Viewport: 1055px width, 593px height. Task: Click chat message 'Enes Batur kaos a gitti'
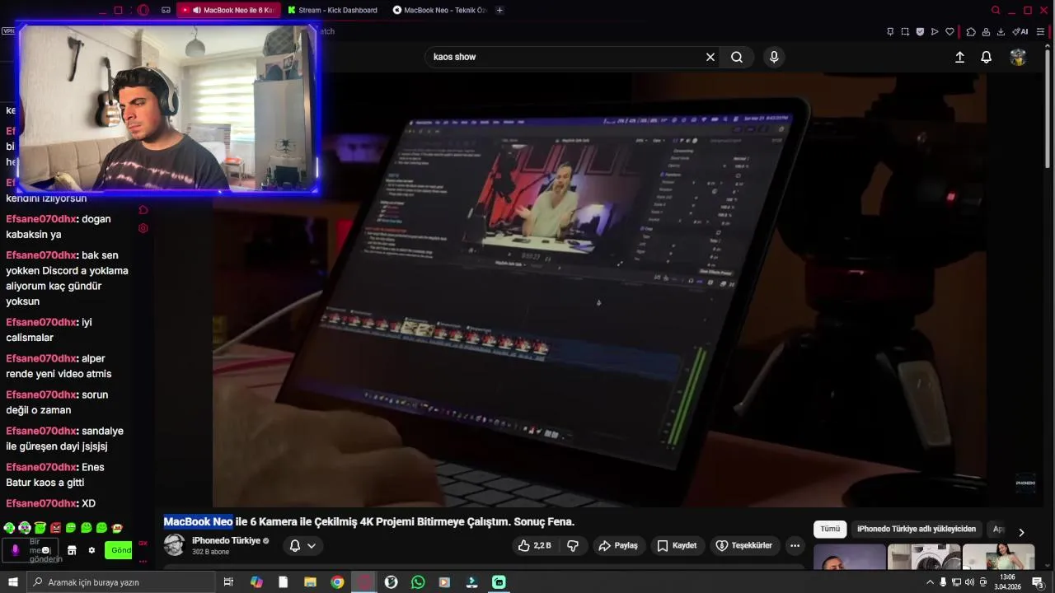click(x=54, y=474)
